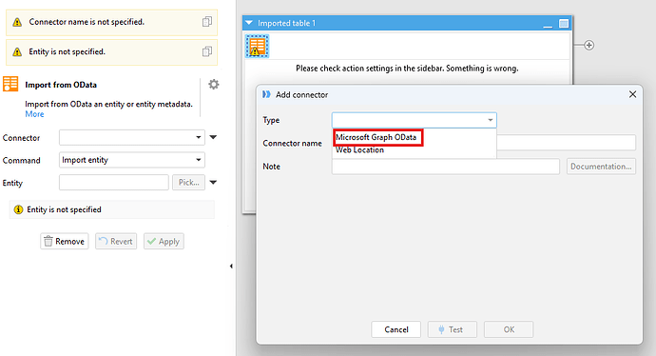
Task: Cancel the Add connector dialog
Action: [396, 329]
